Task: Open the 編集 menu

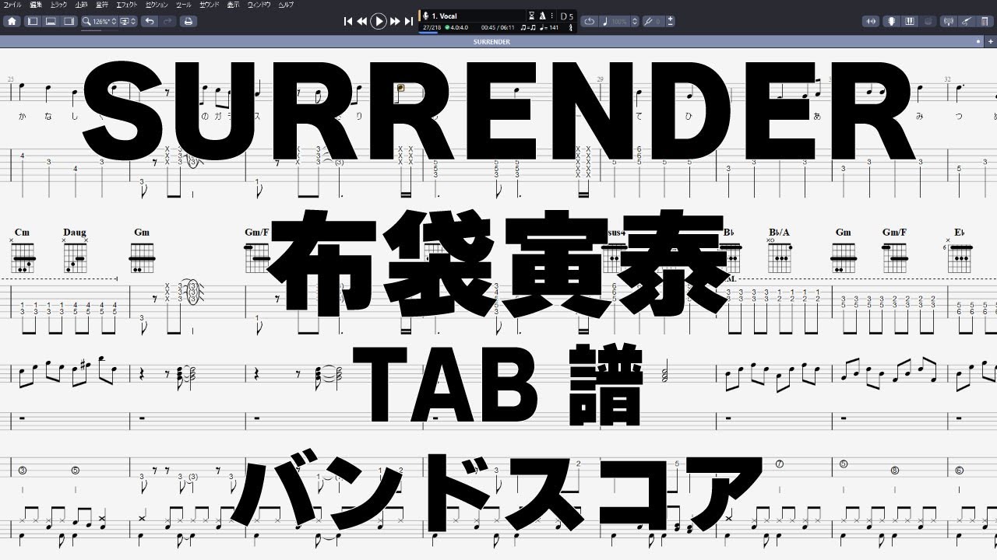Action: point(36,5)
